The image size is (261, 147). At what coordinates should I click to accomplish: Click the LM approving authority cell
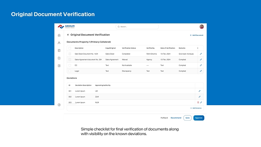pyautogui.click(x=96, y=91)
